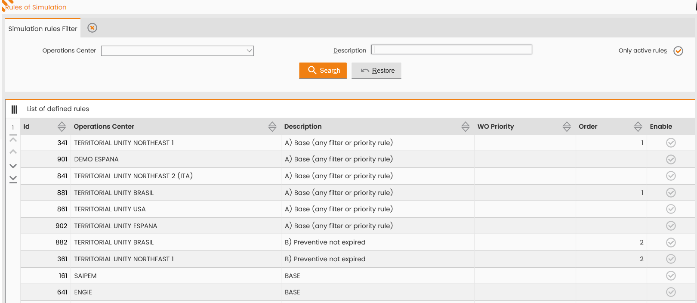
Task: Select the TERRITORIAL UNITY USA cell
Action: (x=176, y=209)
